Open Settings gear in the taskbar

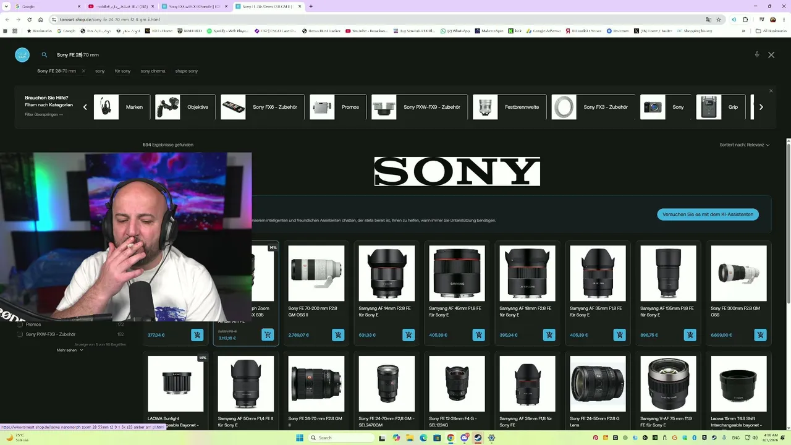click(x=491, y=438)
